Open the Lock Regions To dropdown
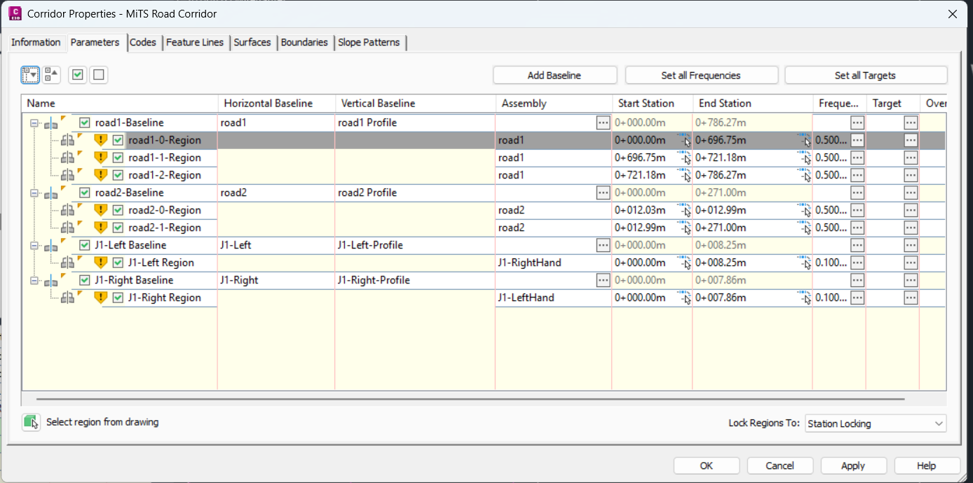 point(876,423)
